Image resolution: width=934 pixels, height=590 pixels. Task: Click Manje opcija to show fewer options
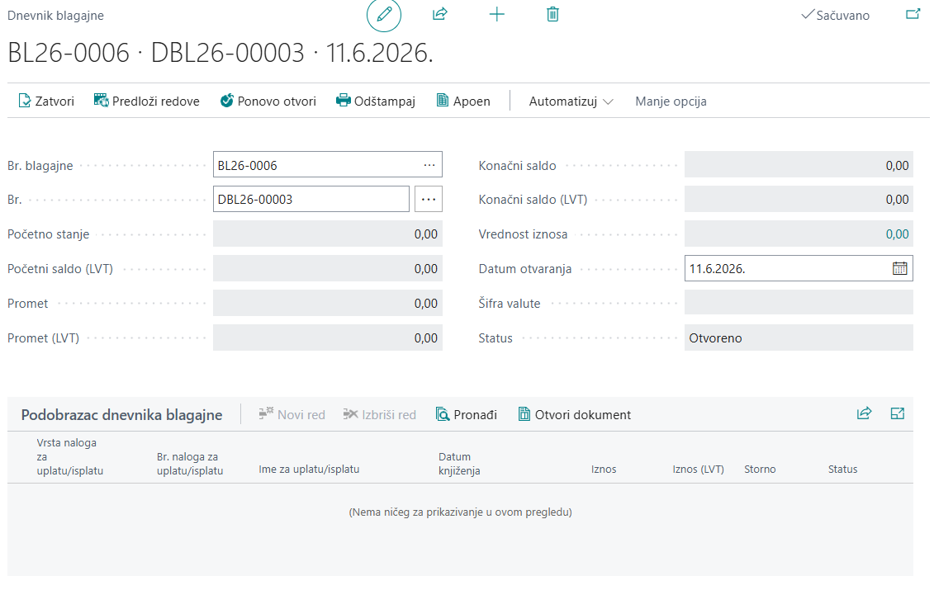coord(671,101)
